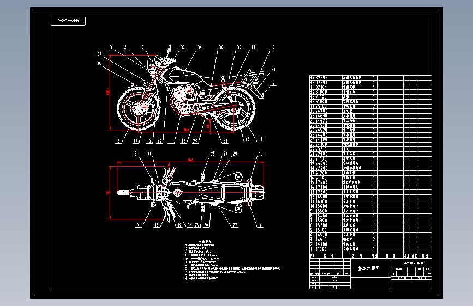Screen dimensions: 473x306
Task: Click callout 24 below the top view
Action: [x=197, y=224]
